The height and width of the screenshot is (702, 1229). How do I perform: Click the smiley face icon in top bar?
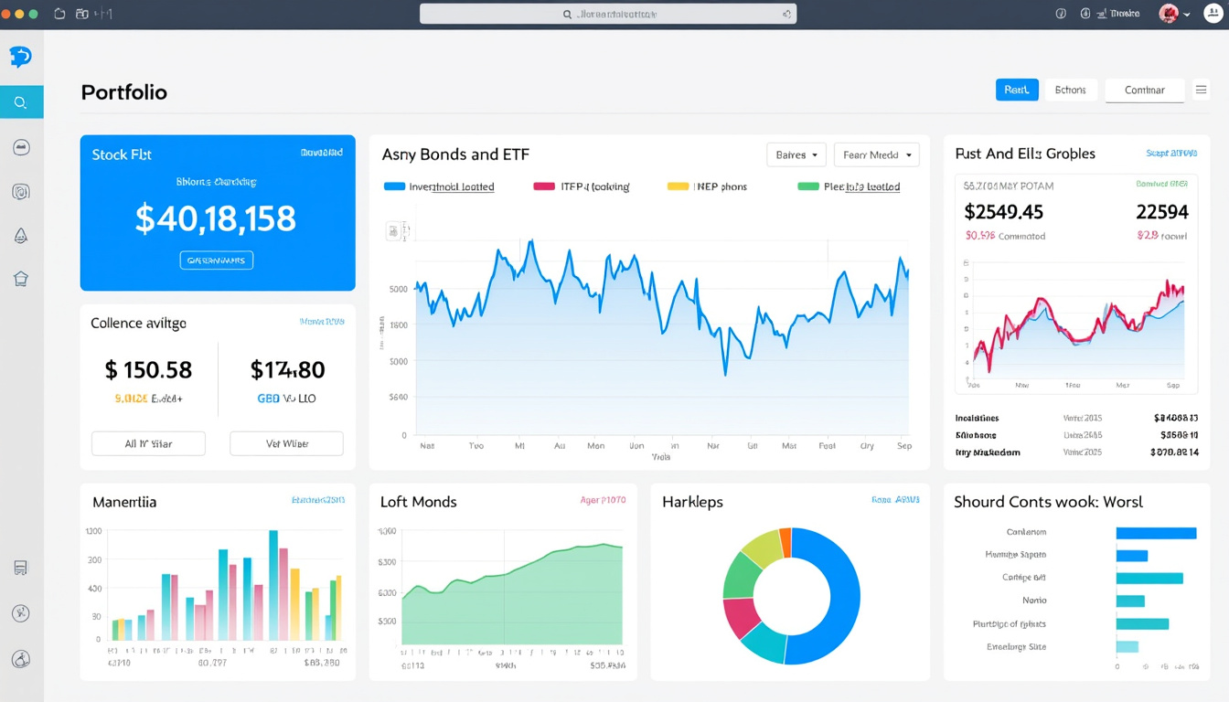pyautogui.click(x=1214, y=14)
